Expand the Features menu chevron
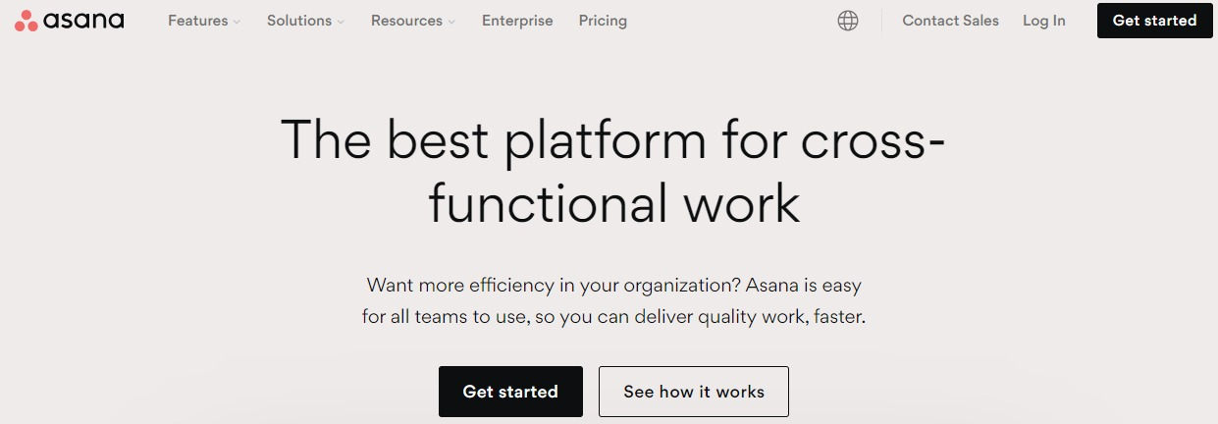 [x=237, y=22]
